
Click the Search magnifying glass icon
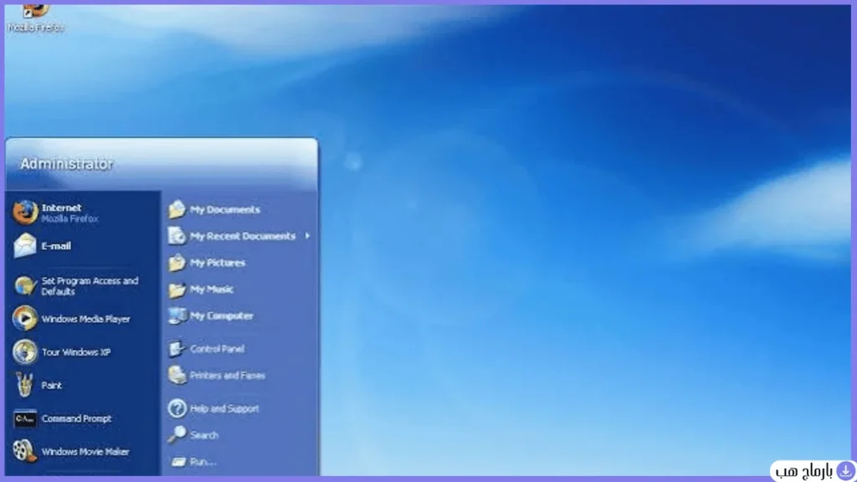[177, 435]
